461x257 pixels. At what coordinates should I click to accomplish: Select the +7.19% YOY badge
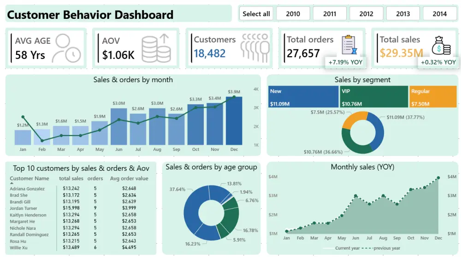[345, 62]
